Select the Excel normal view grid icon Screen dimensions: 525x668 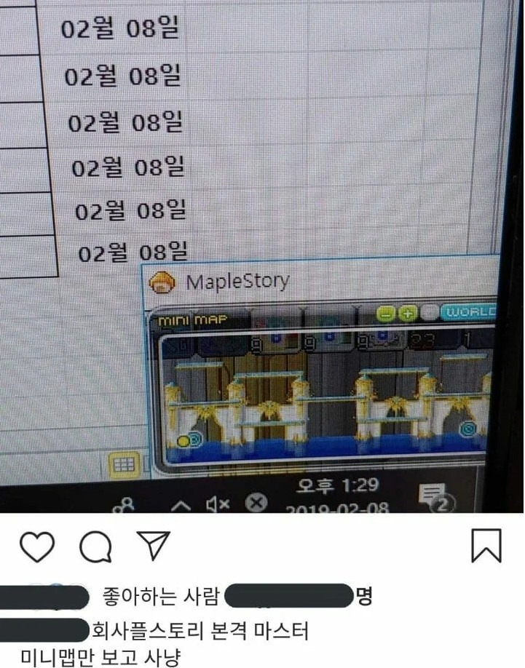pos(124,464)
